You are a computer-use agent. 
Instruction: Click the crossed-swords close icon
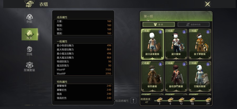pyautogui.click(x=208, y=4)
